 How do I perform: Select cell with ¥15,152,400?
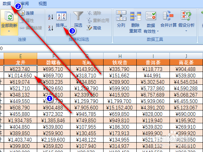point(120,107)
